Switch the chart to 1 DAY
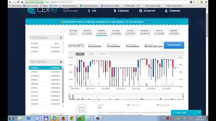 tap(80, 54)
